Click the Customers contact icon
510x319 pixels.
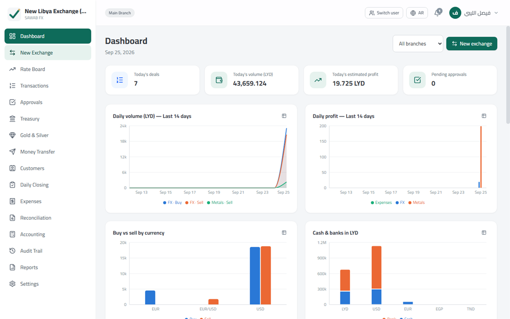12,168
